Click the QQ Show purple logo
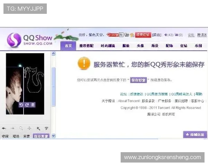The height and width of the screenshot is (166, 208). [x=14, y=40]
